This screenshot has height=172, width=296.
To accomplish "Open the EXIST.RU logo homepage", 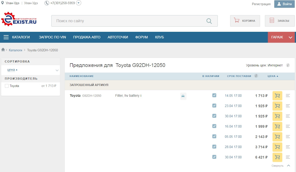I will [x=19, y=19].
